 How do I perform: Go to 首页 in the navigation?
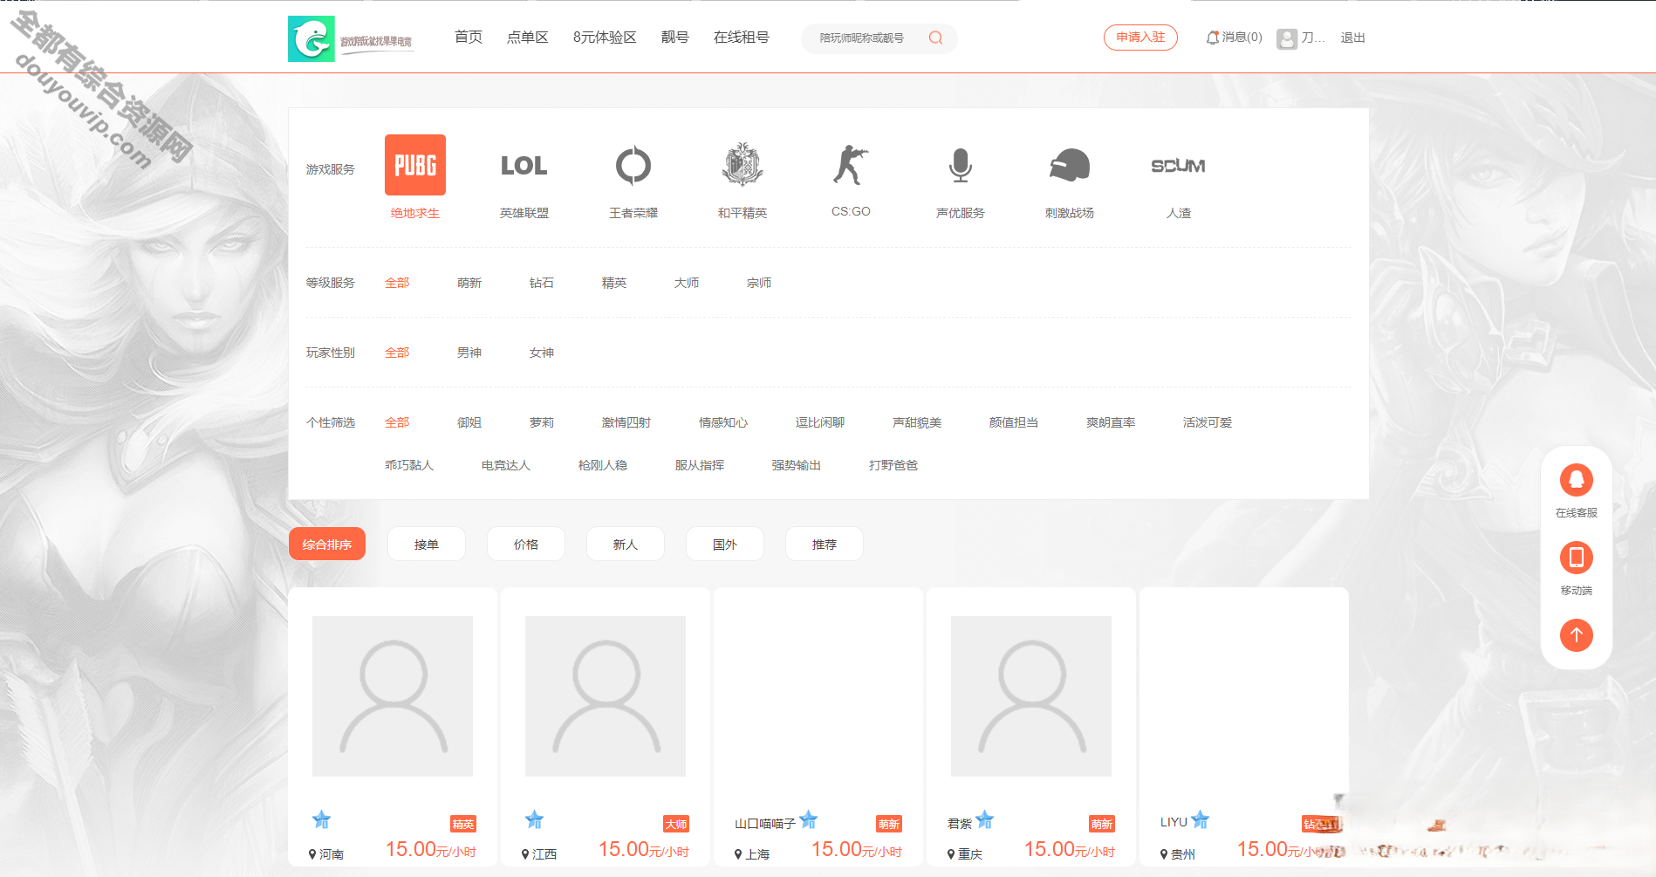tap(469, 38)
